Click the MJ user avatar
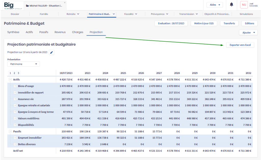Screen dimensions: 261x160 [x=244, y=5]
